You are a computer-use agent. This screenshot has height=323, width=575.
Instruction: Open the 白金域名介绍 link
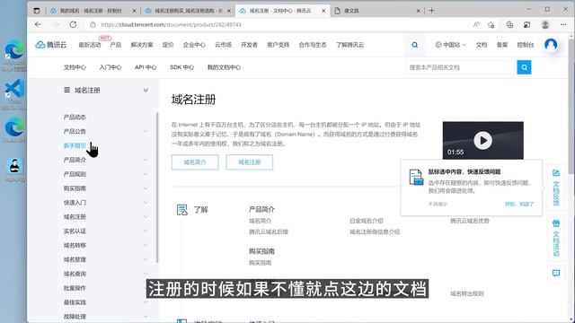367,221
